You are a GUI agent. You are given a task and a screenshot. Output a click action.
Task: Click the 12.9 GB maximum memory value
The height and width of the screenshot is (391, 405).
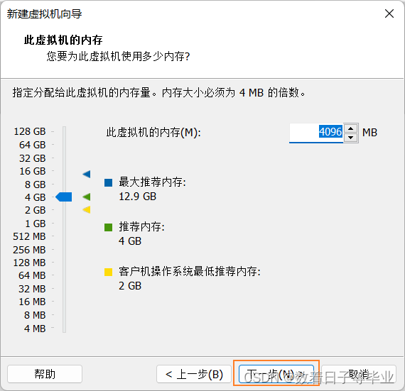click(x=138, y=197)
